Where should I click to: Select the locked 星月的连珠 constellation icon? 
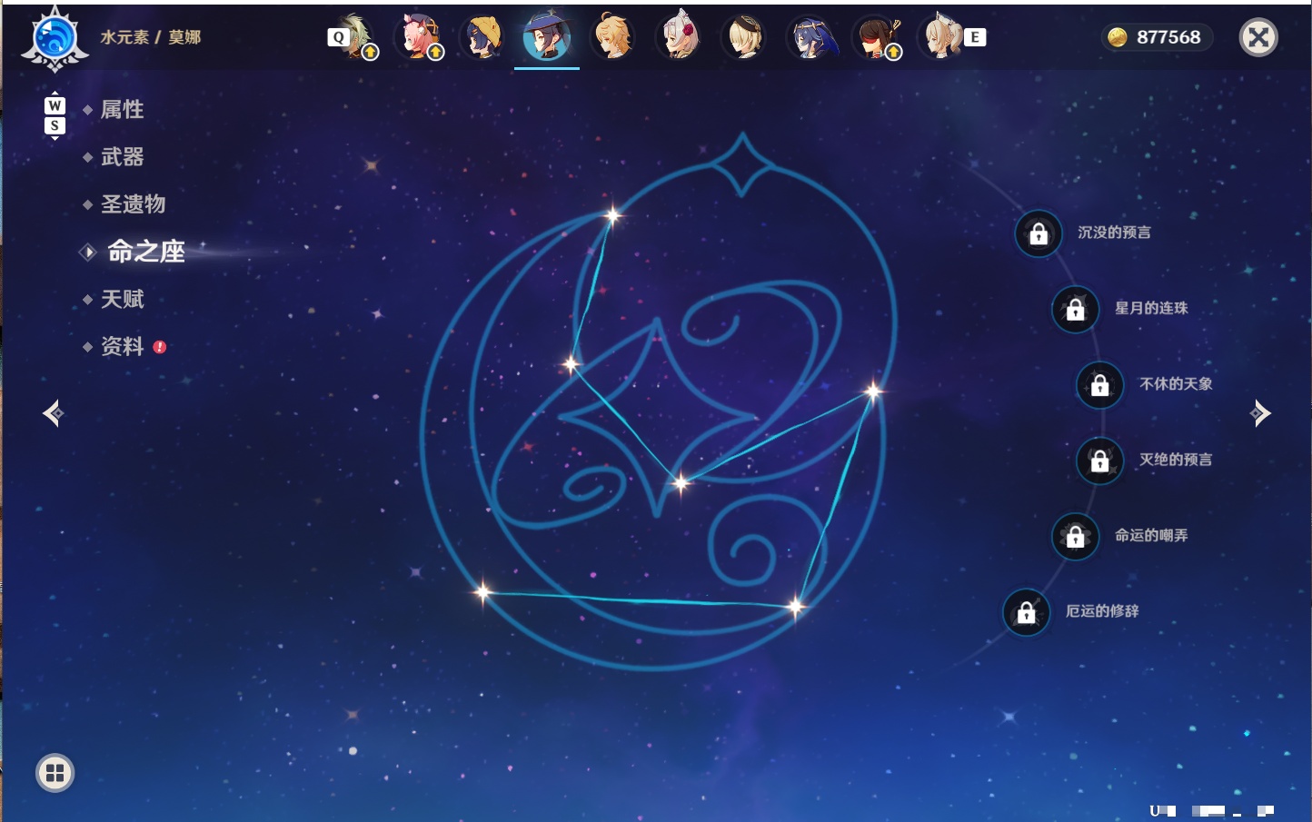coord(1075,309)
